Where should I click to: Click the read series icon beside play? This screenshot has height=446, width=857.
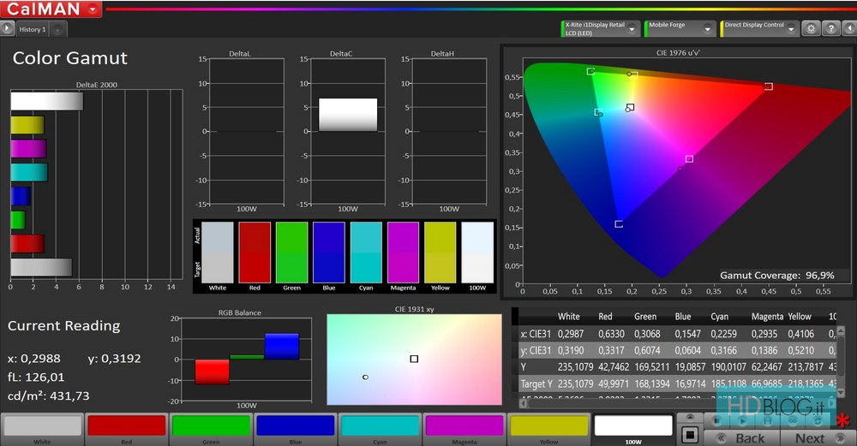(x=768, y=421)
